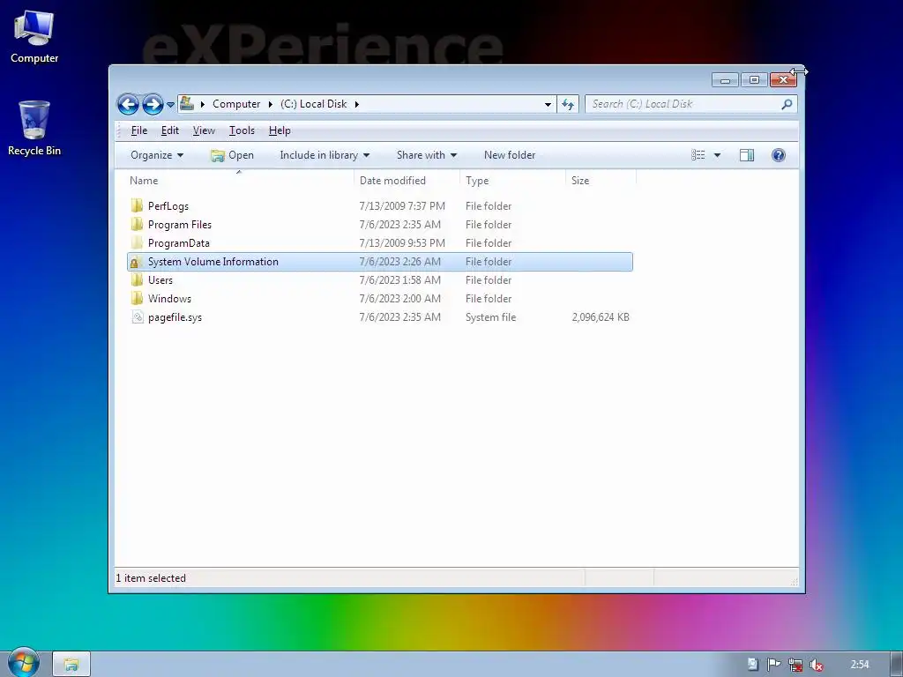The height and width of the screenshot is (677, 903).
Task: Sort by the Size column header
Action: (x=601, y=180)
